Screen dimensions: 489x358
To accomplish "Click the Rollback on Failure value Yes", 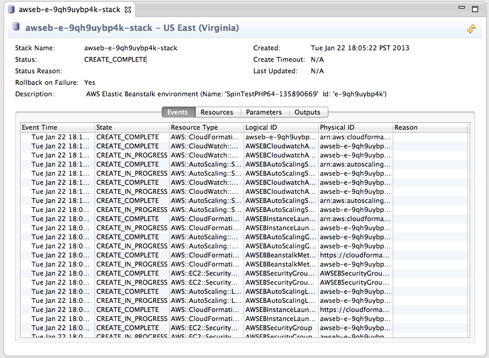I will [x=90, y=82].
